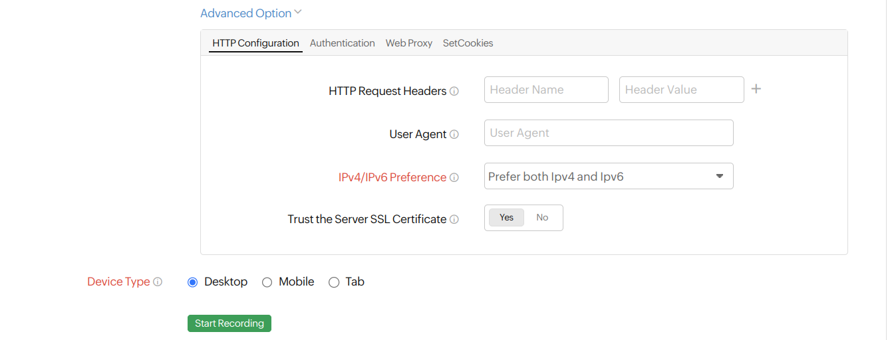
Task: Switch to the Authentication tab
Action: coord(342,43)
